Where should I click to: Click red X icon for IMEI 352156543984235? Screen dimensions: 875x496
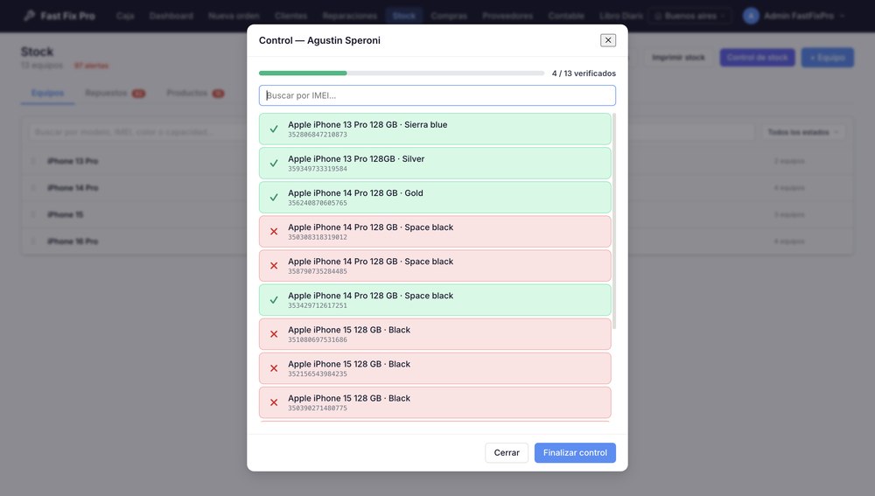coord(273,368)
